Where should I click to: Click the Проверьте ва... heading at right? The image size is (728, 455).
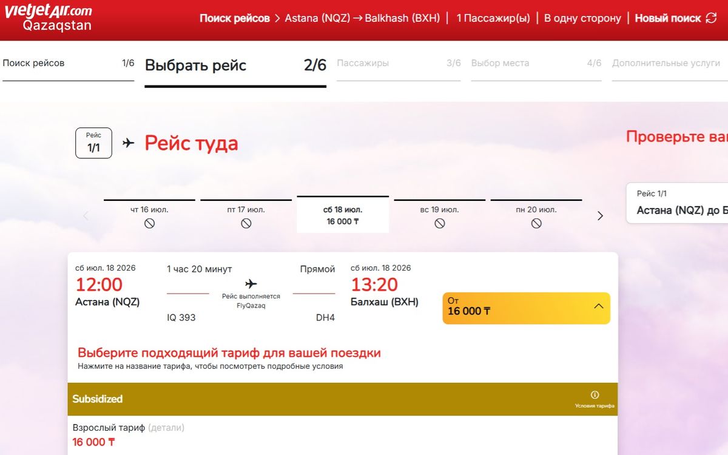677,136
